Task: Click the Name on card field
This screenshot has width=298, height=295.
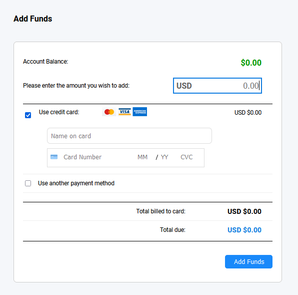Action: (x=129, y=136)
